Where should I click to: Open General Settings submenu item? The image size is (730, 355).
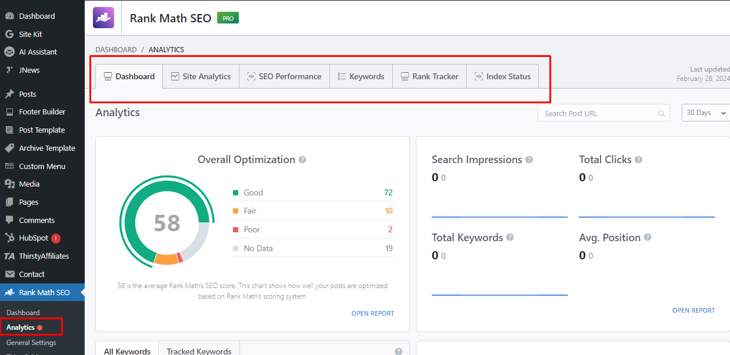[31, 343]
